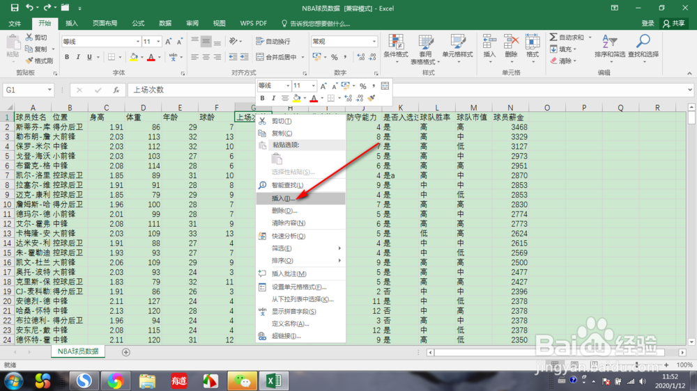Screen dimensions: 697x391
Task: Click the ribbon percent style button
Action: (x=335, y=57)
